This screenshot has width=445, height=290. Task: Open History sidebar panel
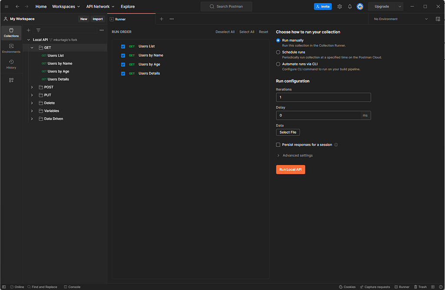pyautogui.click(x=11, y=64)
